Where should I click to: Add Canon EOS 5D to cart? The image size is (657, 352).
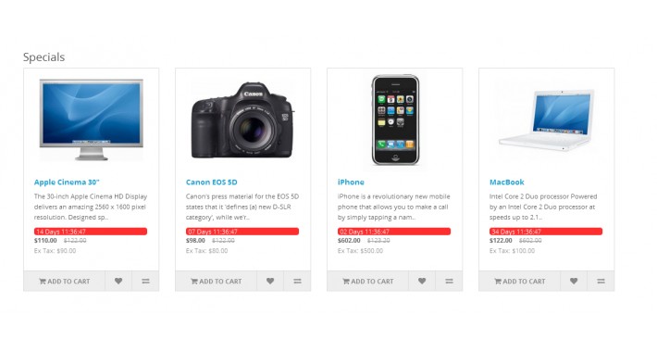coord(217,281)
